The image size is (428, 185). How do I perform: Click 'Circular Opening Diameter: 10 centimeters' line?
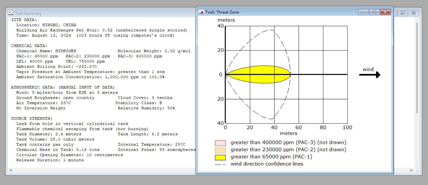[69, 155]
